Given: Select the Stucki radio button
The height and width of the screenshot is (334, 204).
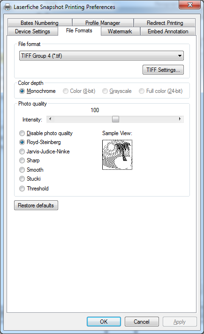Looking at the screenshot, I should coord(30,179).
